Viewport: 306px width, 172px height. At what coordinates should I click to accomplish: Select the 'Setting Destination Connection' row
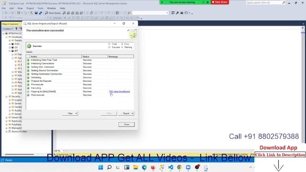click(x=80, y=74)
